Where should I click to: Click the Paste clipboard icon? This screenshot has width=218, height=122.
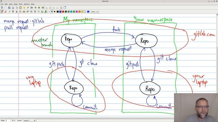(x=20, y=7)
